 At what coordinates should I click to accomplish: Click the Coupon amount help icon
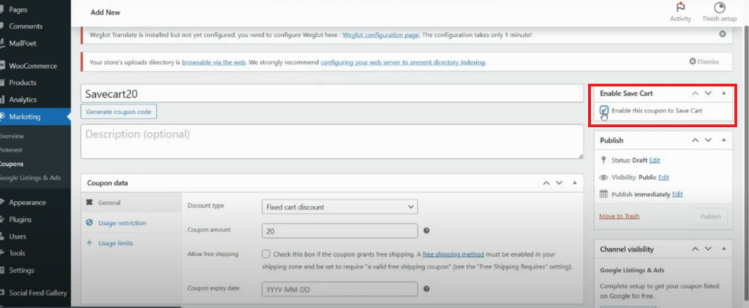[426, 231]
